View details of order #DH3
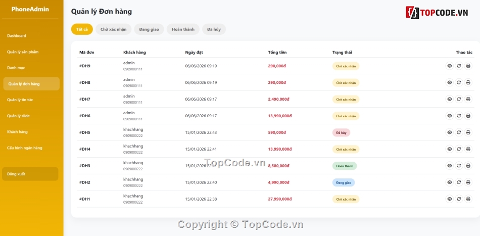Screen dimensions: 480x236 [x=449, y=166]
